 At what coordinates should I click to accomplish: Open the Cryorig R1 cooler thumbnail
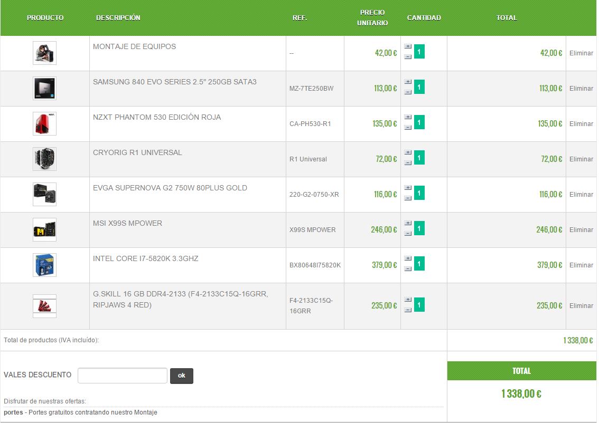[x=44, y=159]
